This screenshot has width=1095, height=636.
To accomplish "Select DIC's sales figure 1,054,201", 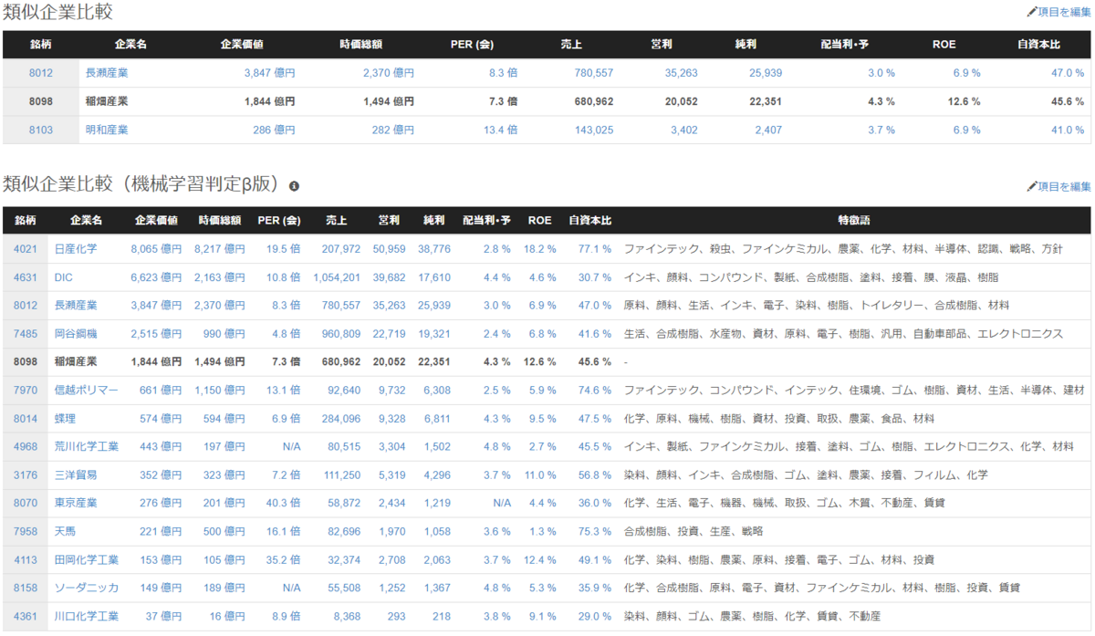I will coord(337,276).
